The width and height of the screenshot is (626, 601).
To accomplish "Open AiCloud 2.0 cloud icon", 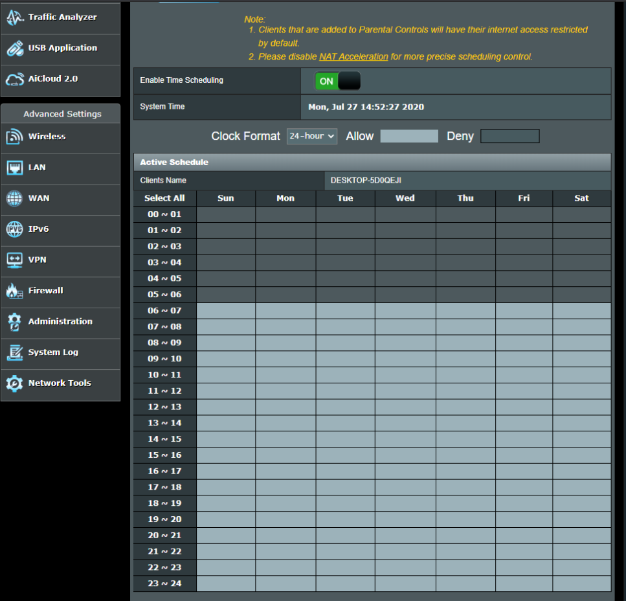I will [14, 79].
